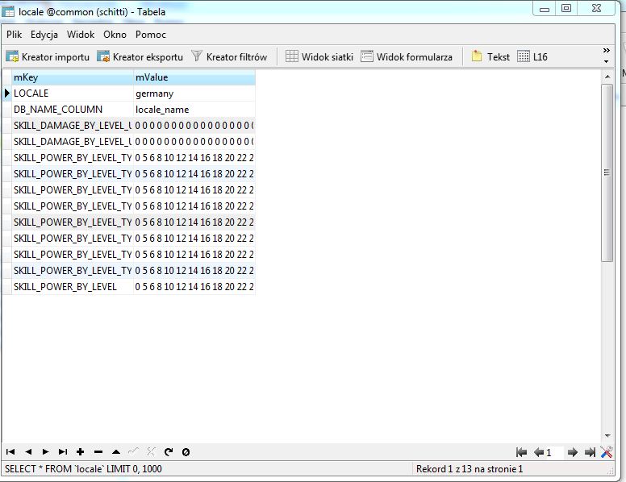Screen dimensions: 626x482
Task: Click the edit record triangle icon
Action: [116, 451]
